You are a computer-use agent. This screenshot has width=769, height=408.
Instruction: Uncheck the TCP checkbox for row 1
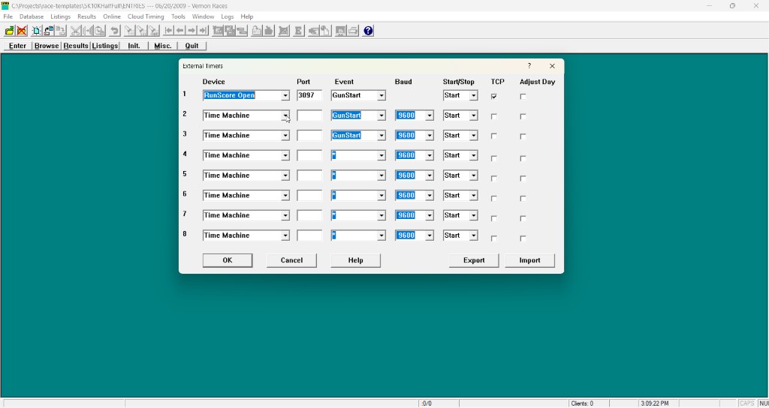point(494,97)
